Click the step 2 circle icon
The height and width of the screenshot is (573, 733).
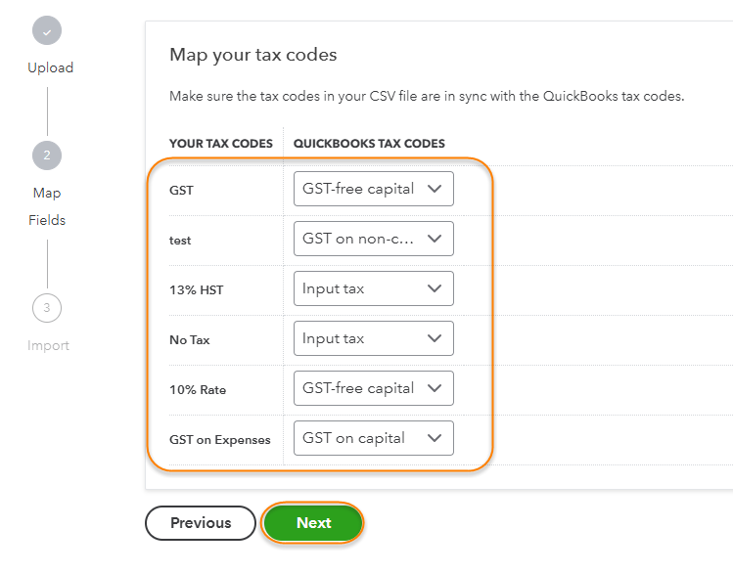47,155
